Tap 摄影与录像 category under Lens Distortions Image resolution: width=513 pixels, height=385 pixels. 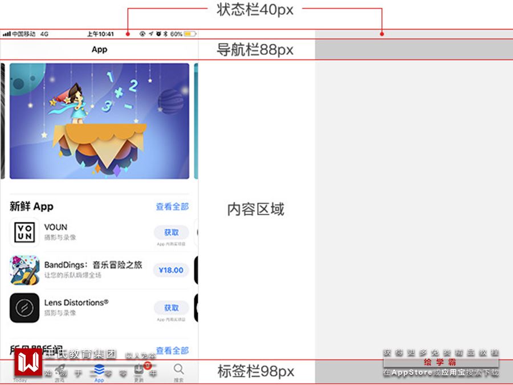pos(60,313)
